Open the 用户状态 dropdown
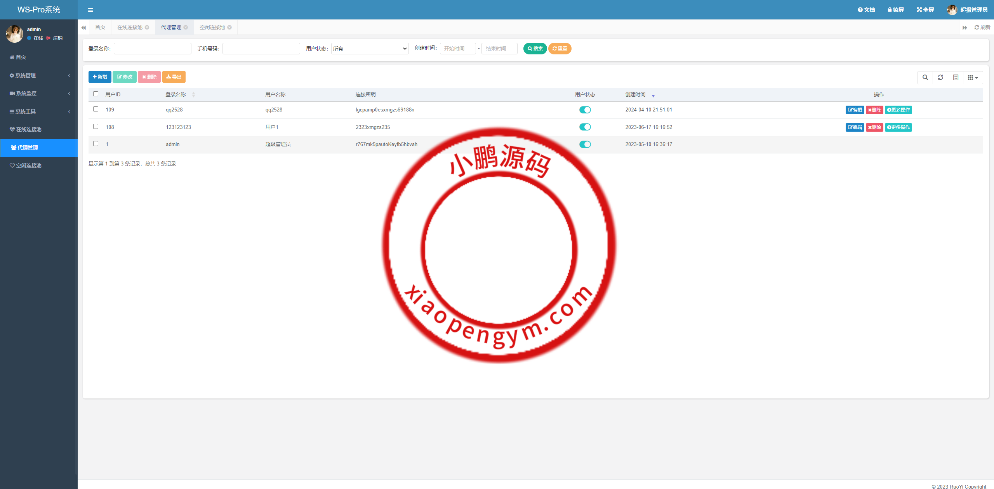Viewport: 994px width, 489px height. pos(370,49)
